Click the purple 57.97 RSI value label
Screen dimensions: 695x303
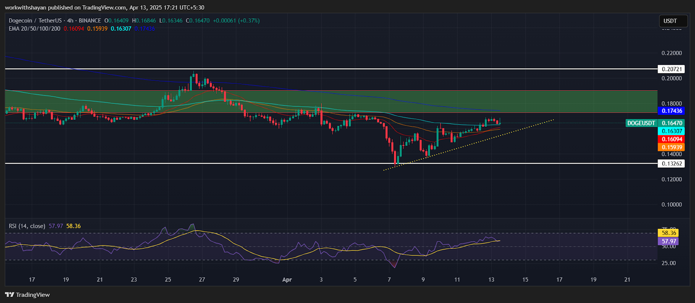[x=669, y=241]
